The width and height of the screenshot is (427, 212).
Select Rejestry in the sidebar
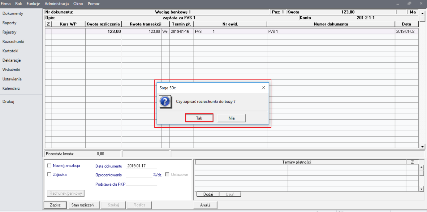9,32
